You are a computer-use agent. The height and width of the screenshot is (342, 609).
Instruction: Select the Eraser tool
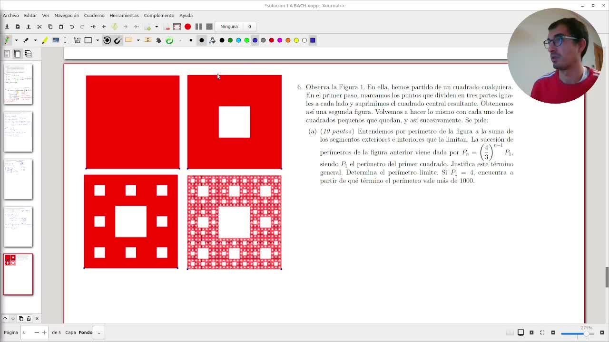click(26, 40)
